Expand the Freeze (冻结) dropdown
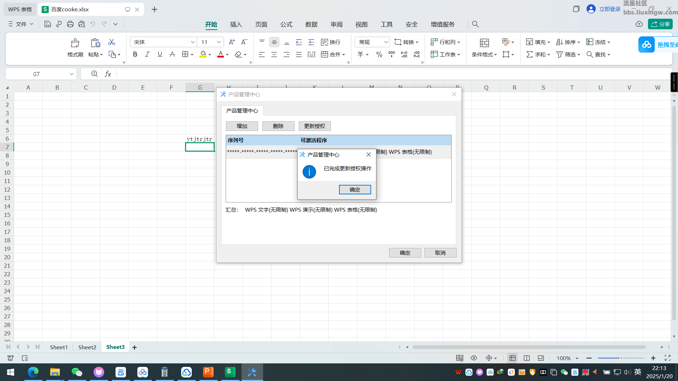678x381 pixels. pyautogui.click(x=609, y=42)
